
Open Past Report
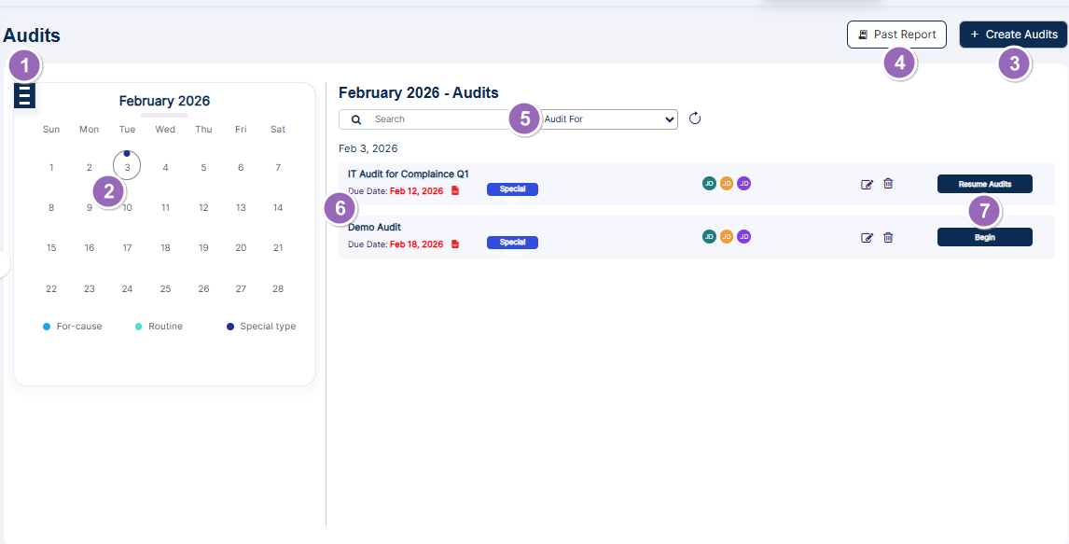point(895,34)
